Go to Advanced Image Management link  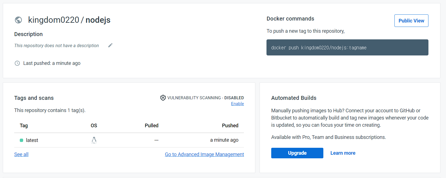coord(204,154)
